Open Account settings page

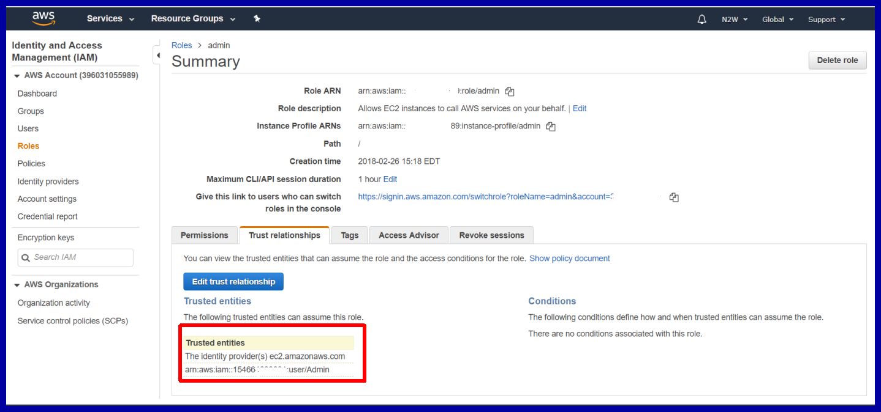tap(47, 199)
